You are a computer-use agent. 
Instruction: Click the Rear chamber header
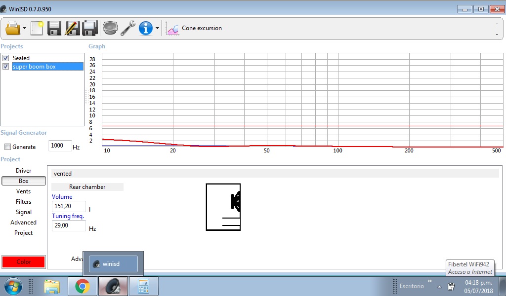click(87, 187)
